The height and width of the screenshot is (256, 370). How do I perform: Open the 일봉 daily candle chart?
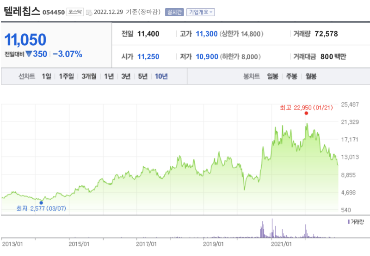pos(272,76)
